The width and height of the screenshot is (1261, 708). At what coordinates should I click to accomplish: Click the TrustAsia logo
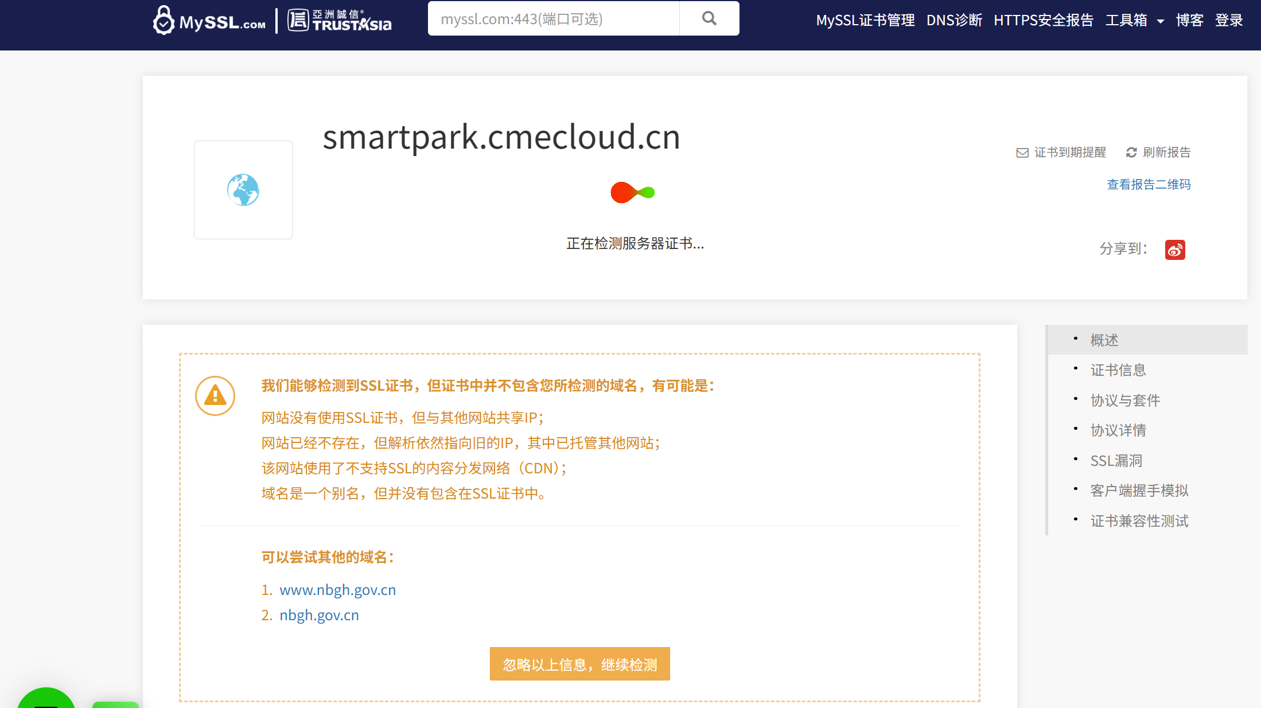click(340, 21)
